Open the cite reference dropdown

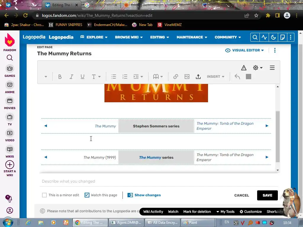(x=158, y=77)
